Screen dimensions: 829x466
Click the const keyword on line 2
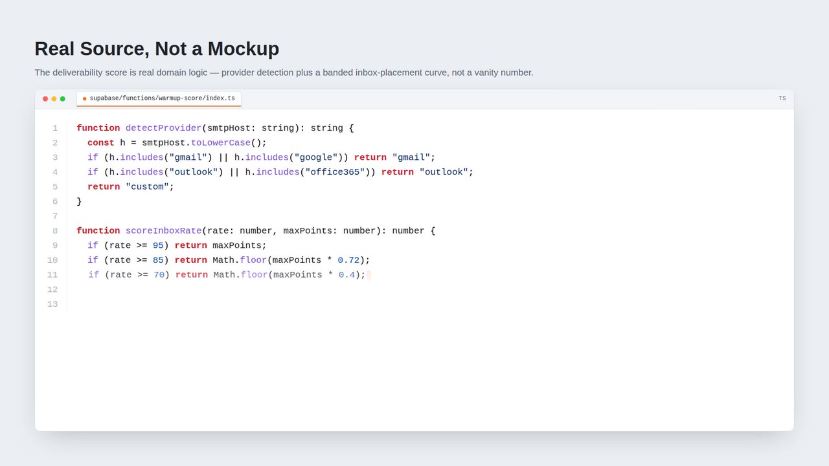[x=101, y=143]
